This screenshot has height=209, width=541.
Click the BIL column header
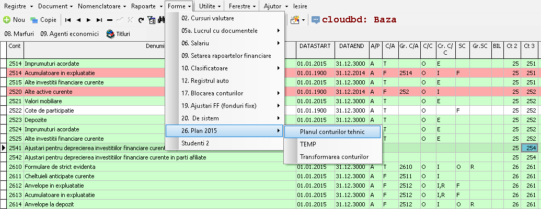click(x=497, y=50)
